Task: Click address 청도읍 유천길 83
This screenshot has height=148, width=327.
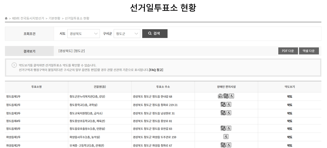Action: tap(153, 129)
